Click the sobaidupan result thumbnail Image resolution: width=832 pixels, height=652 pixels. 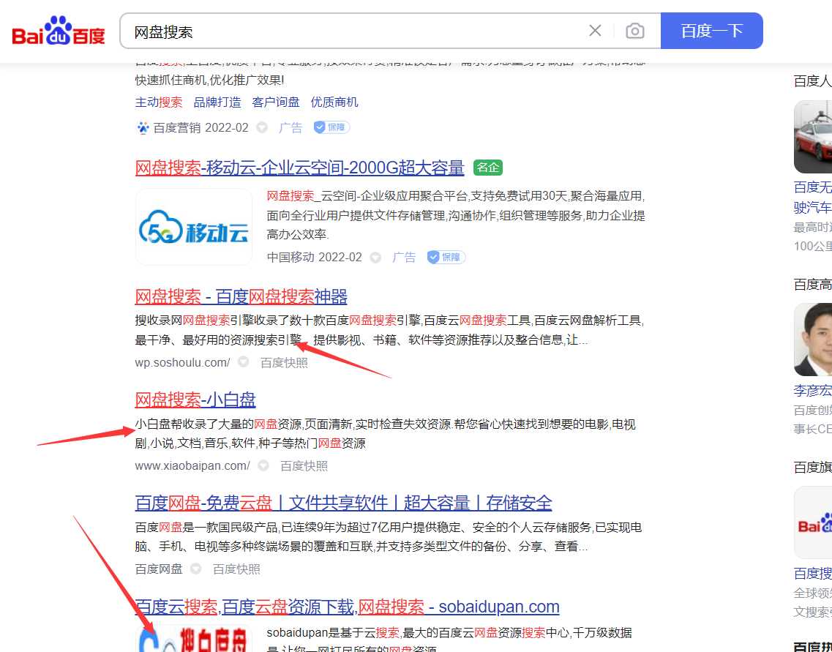(194, 638)
